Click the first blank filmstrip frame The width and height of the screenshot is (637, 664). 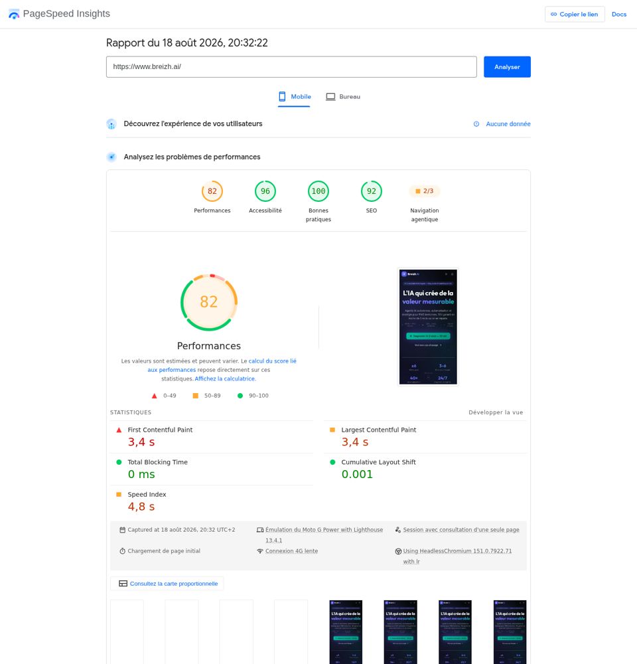pyautogui.click(x=127, y=632)
